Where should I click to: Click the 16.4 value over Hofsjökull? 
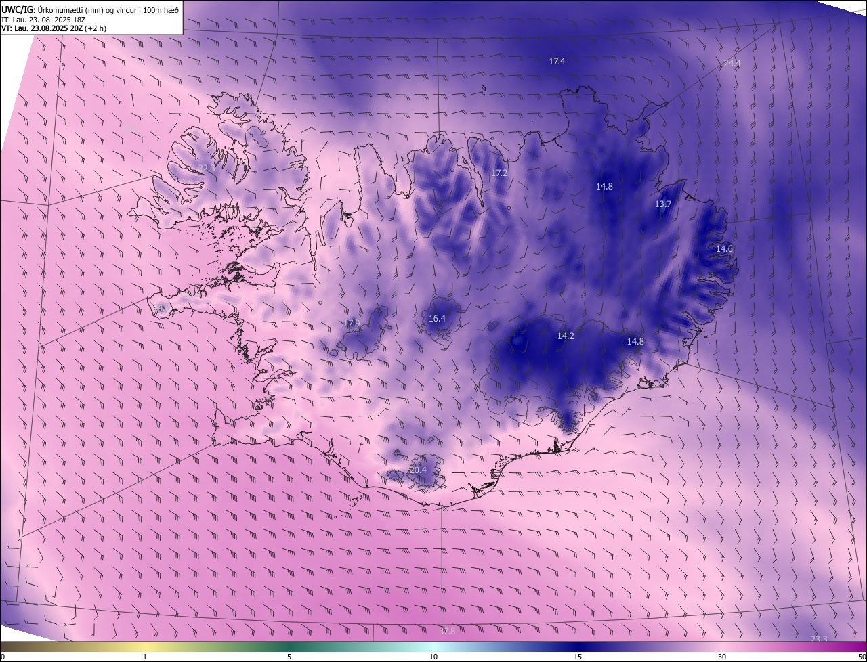[437, 318]
